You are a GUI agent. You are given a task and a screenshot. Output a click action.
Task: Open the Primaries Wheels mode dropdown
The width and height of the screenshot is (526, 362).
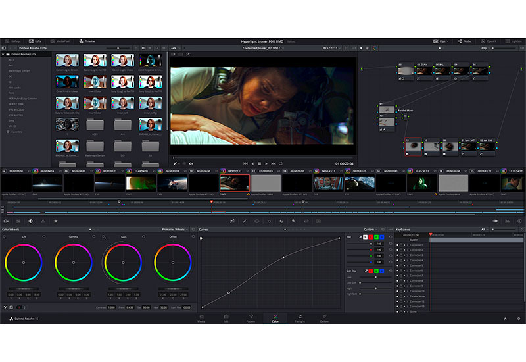(175, 229)
